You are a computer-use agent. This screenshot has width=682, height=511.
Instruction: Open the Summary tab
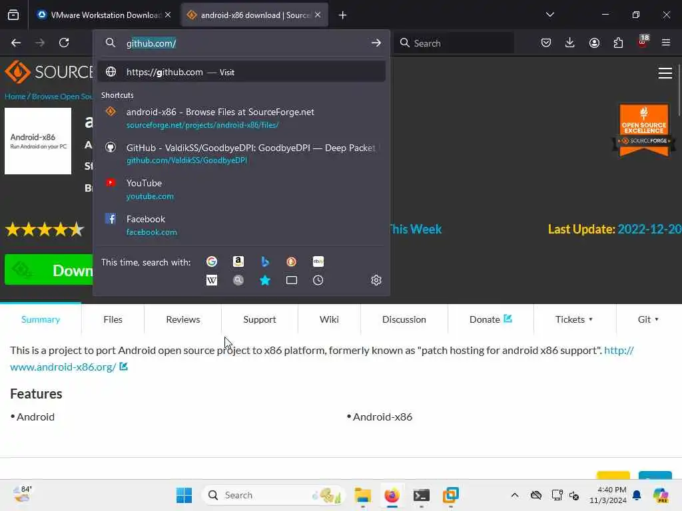pyautogui.click(x=41, y=319)
